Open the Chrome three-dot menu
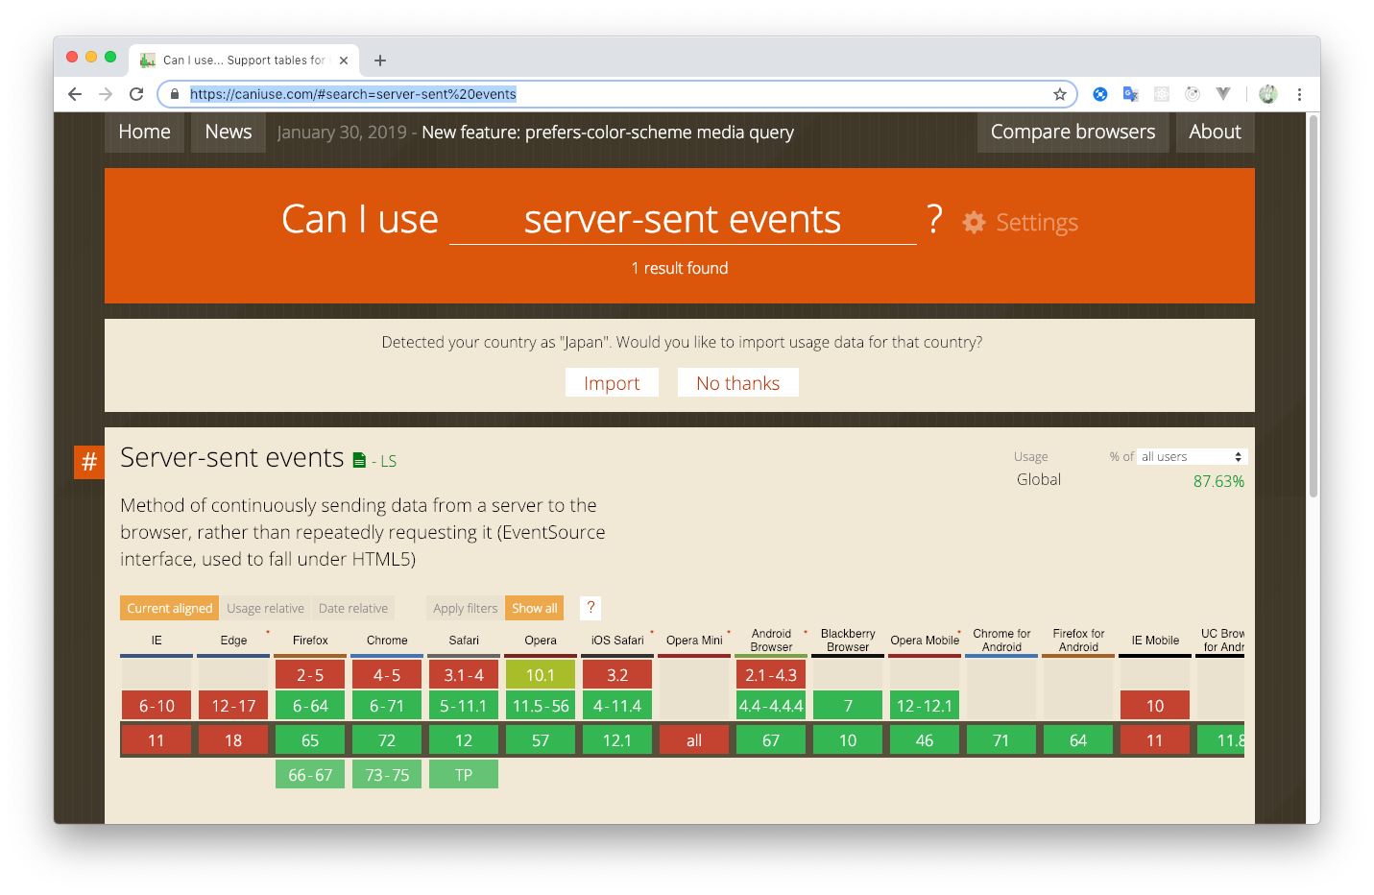 pyautogui.click(x=1299, y=94)
